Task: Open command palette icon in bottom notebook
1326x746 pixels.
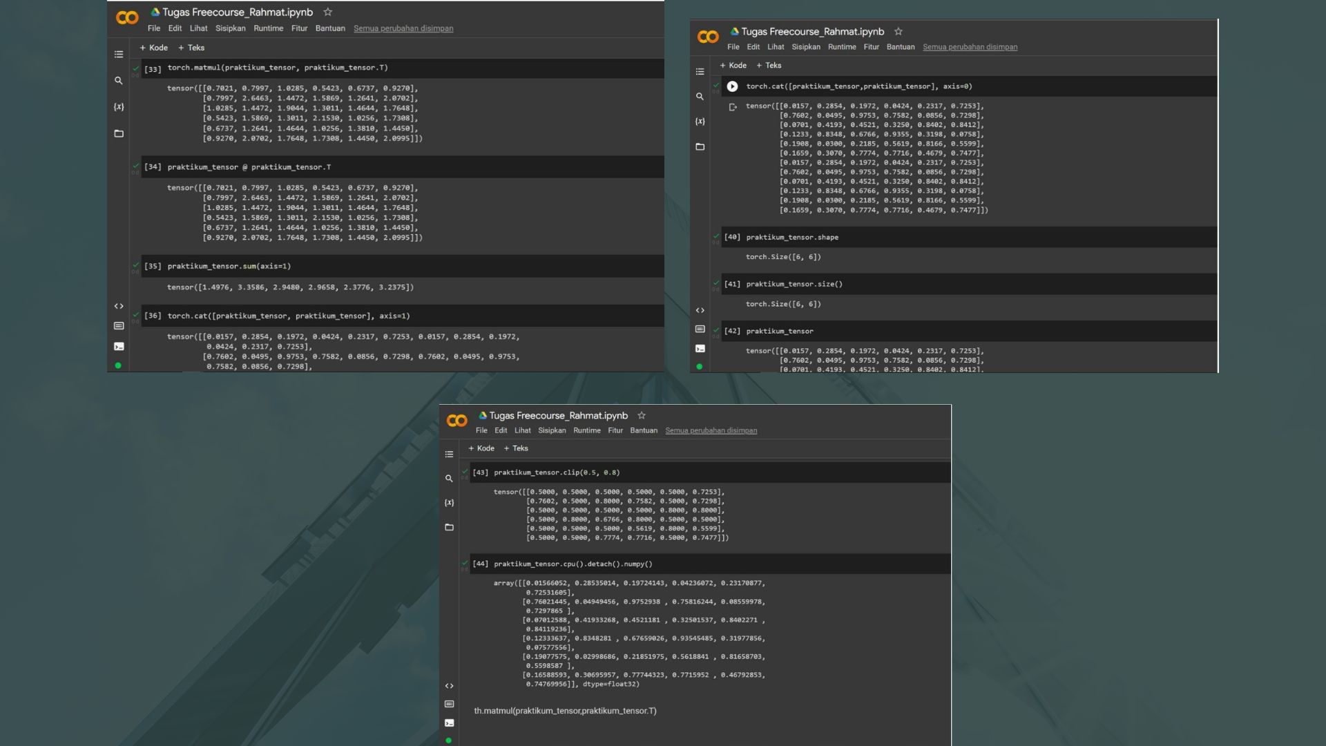Action: point(449,704)
